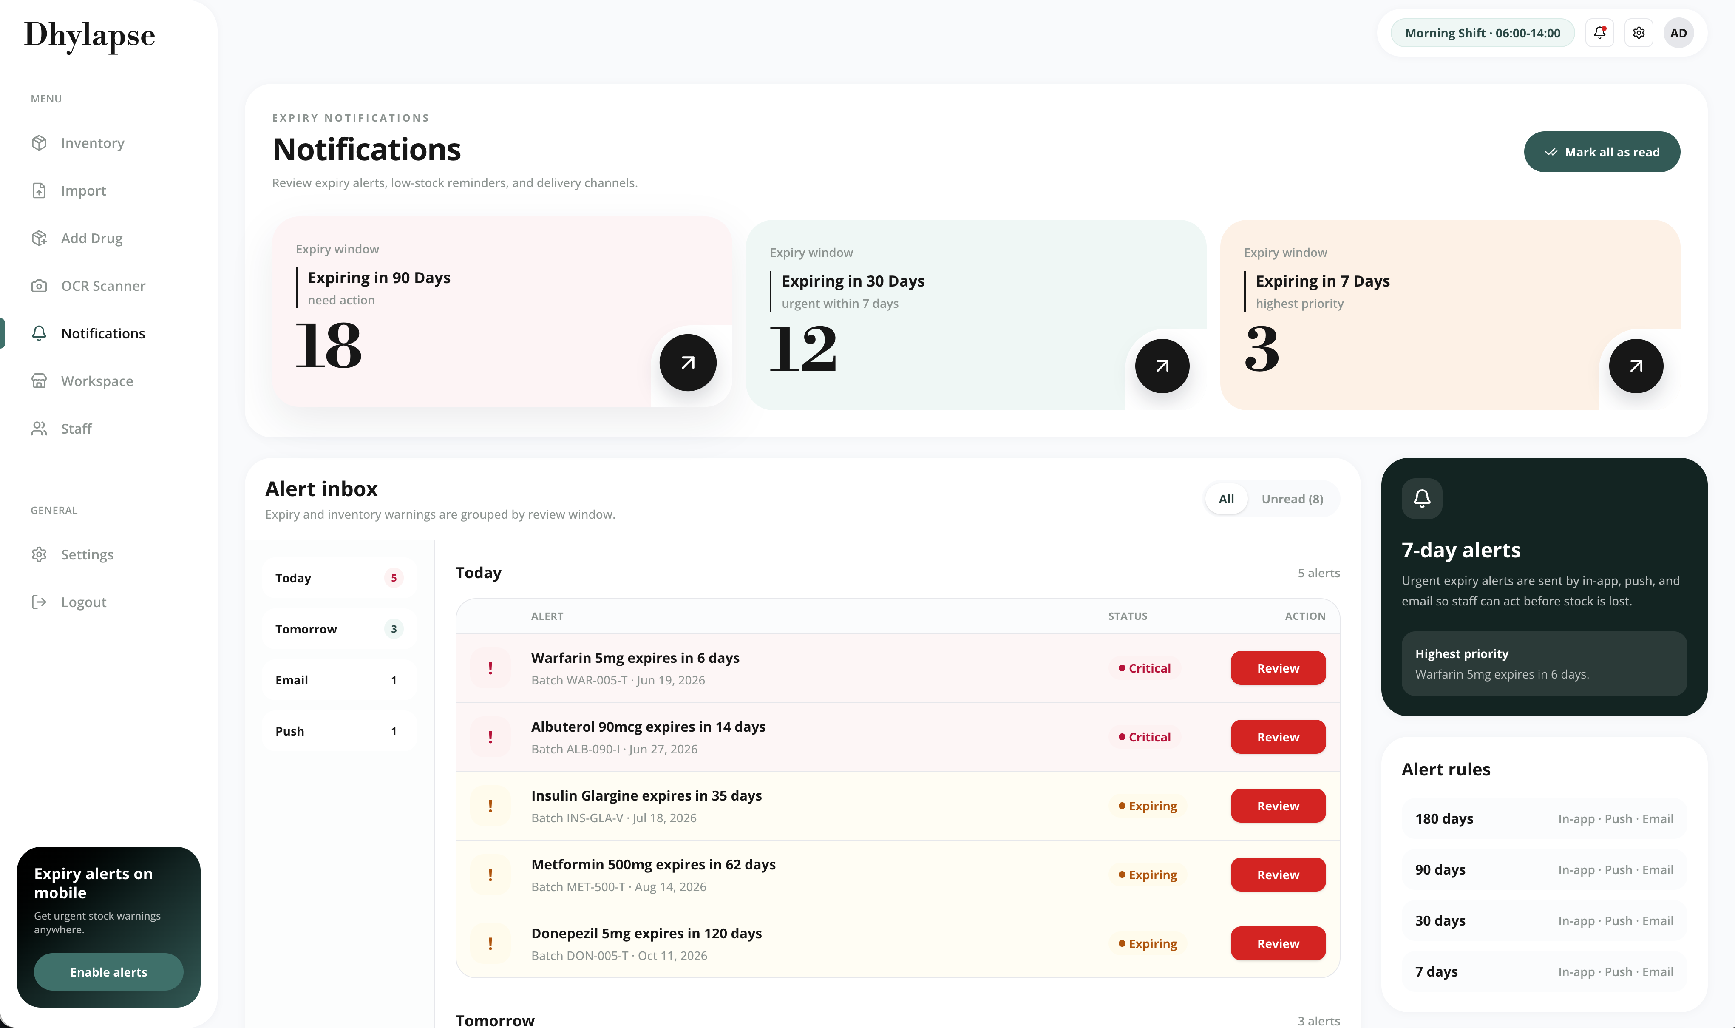Review the Insulin Glargine alert
This screenshot has width=1735, height=1028.
pos(1278,806)
